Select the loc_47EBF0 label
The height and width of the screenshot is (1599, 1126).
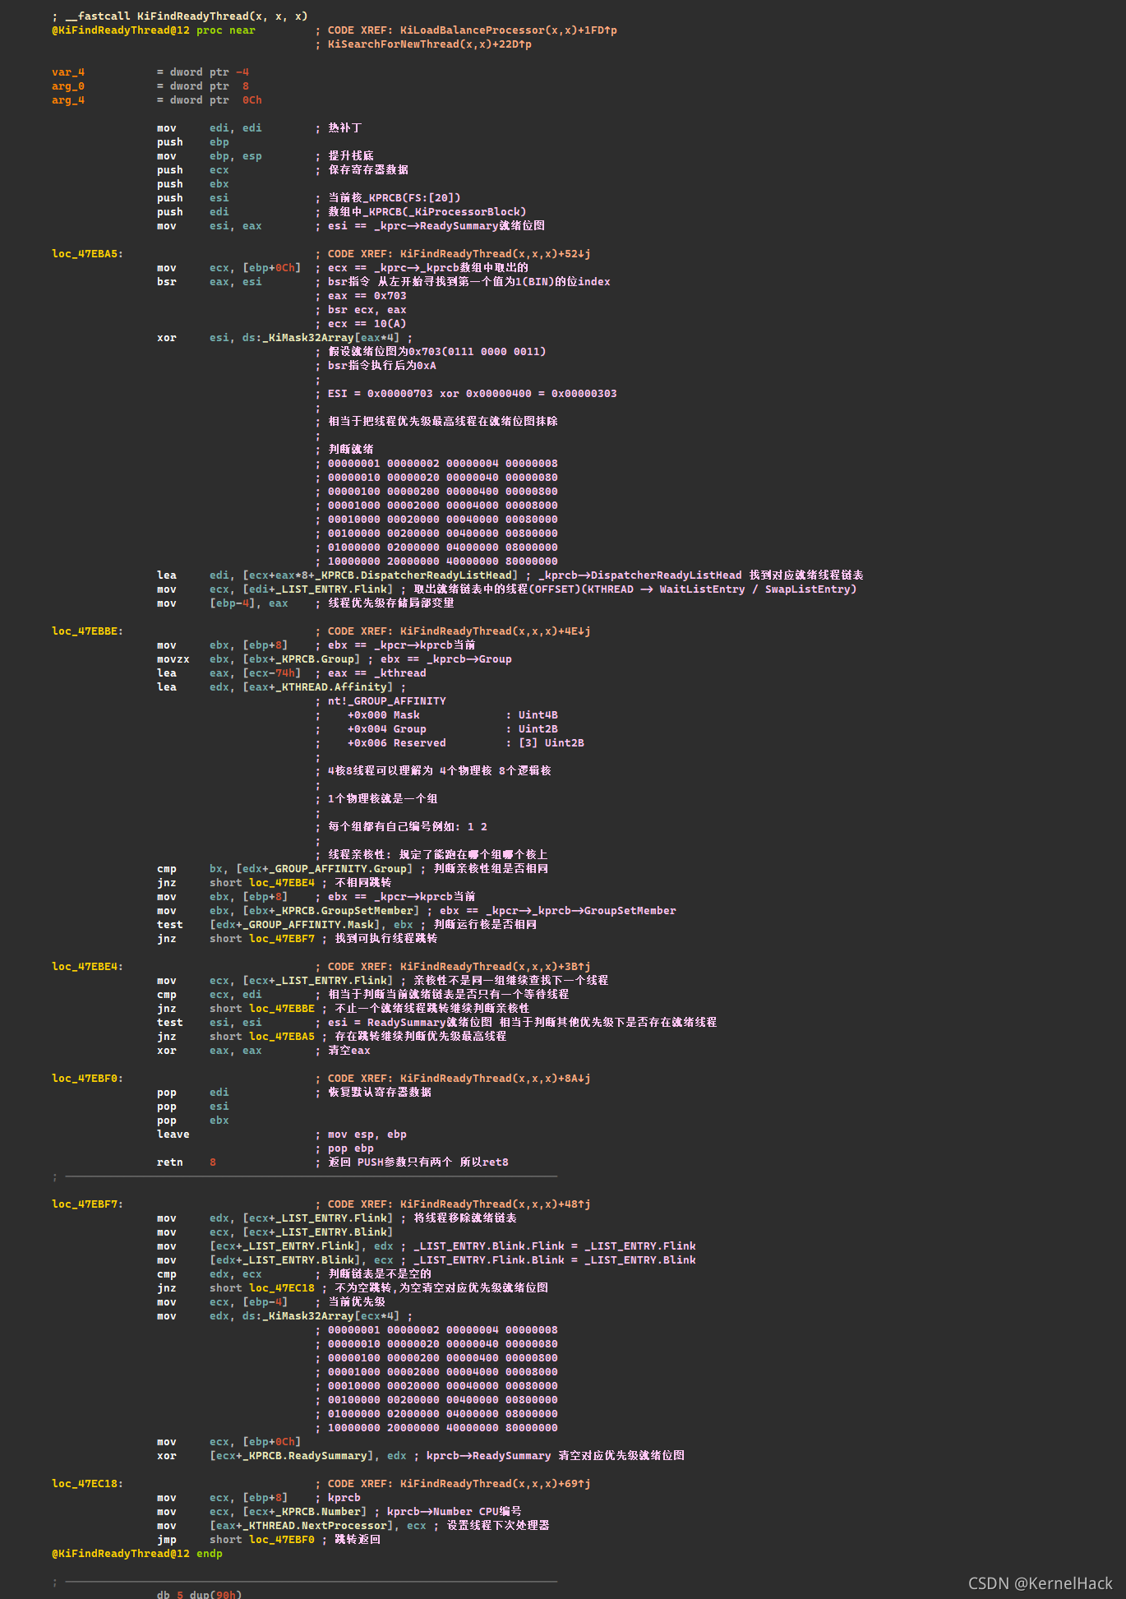pyautogui.click(x=88, y=1079)
